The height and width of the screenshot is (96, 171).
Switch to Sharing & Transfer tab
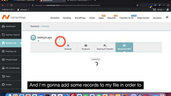click(105, 47)
